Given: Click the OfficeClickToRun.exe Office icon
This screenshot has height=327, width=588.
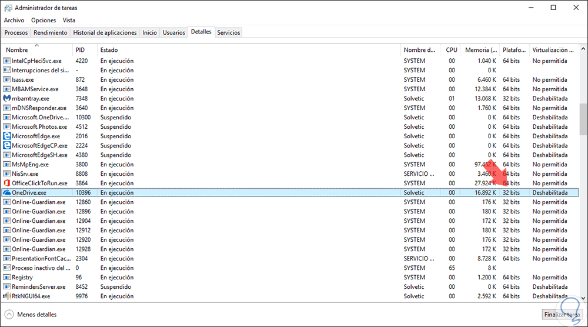Looking at the screenshot, I should pyautogui.click(x=6, y=183).
